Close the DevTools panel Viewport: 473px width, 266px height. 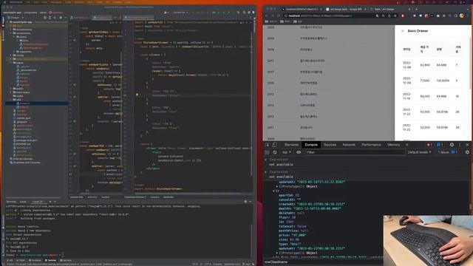467,145
